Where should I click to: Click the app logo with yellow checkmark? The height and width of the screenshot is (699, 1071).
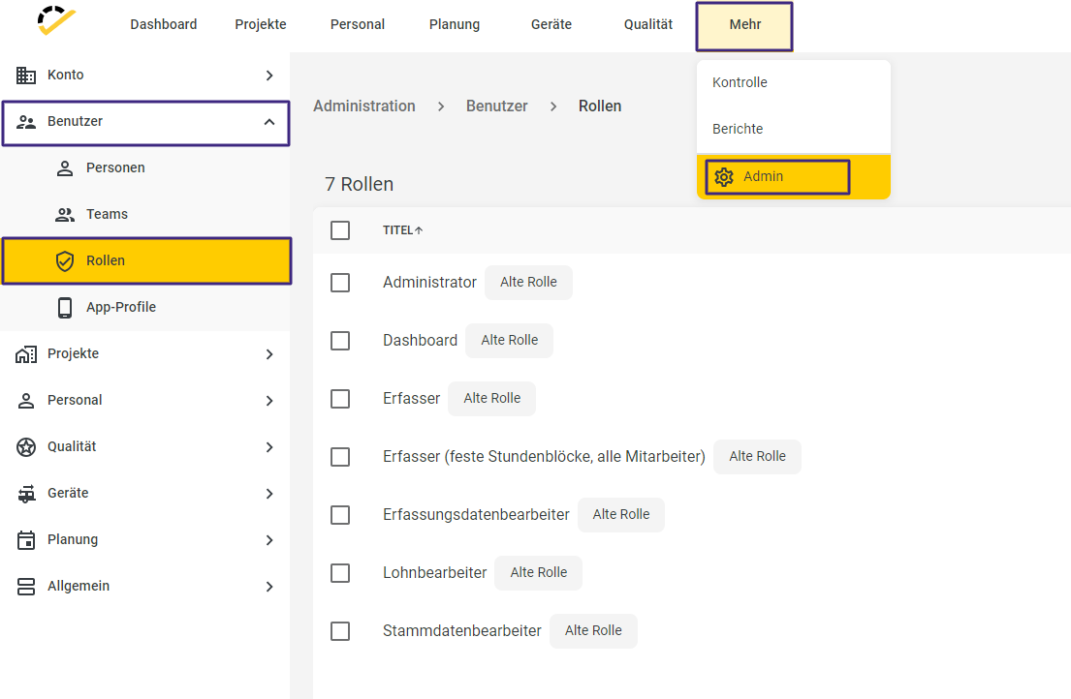pos(56,20)
